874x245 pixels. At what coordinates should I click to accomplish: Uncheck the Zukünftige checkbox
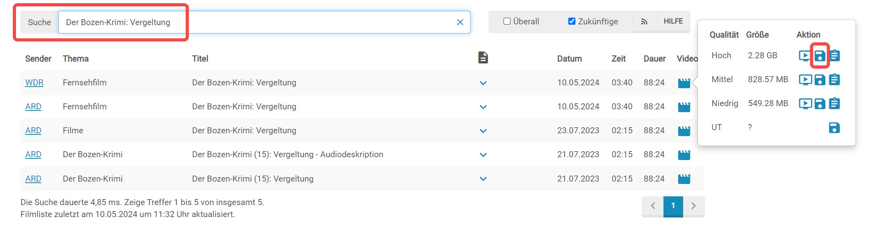(572, 22)
